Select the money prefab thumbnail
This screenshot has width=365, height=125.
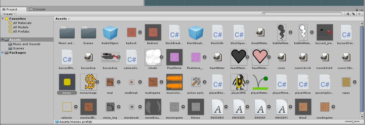tap(67, 82)
